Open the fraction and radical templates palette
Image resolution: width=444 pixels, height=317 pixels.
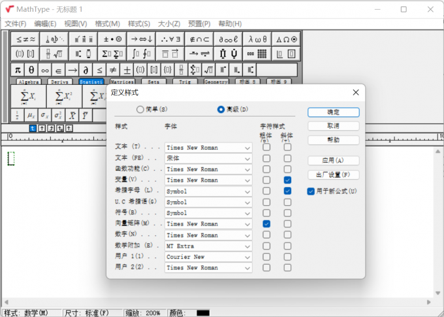click(54, 54)
